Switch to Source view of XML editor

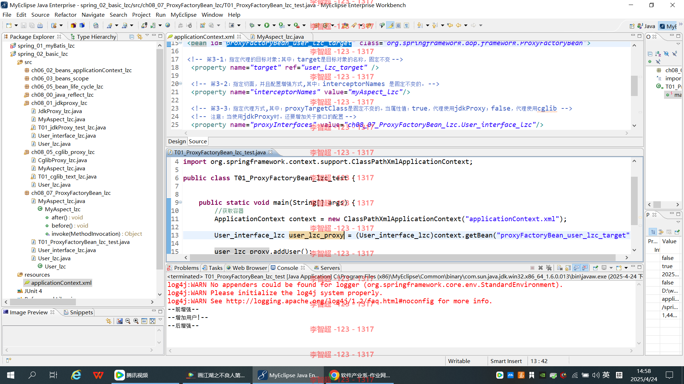(198, 141)
